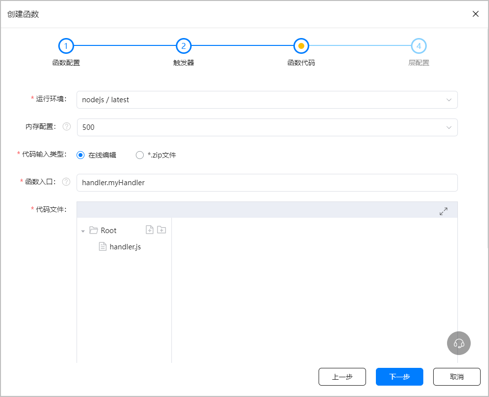
Task: Click the 下一步 button
Action: click(x=399, y=377)
